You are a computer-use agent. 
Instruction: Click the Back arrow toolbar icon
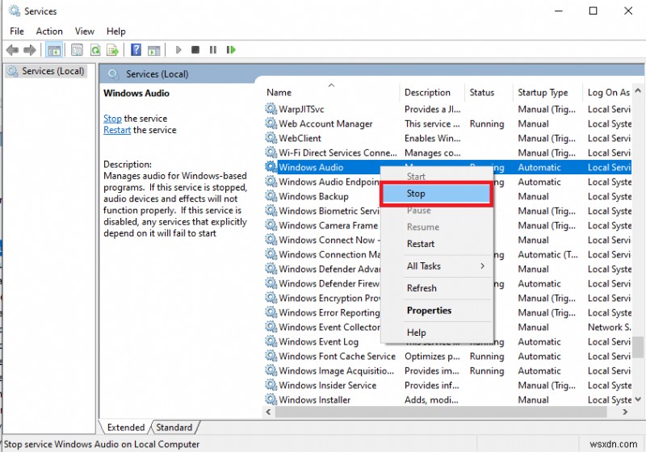coord(12,50)
